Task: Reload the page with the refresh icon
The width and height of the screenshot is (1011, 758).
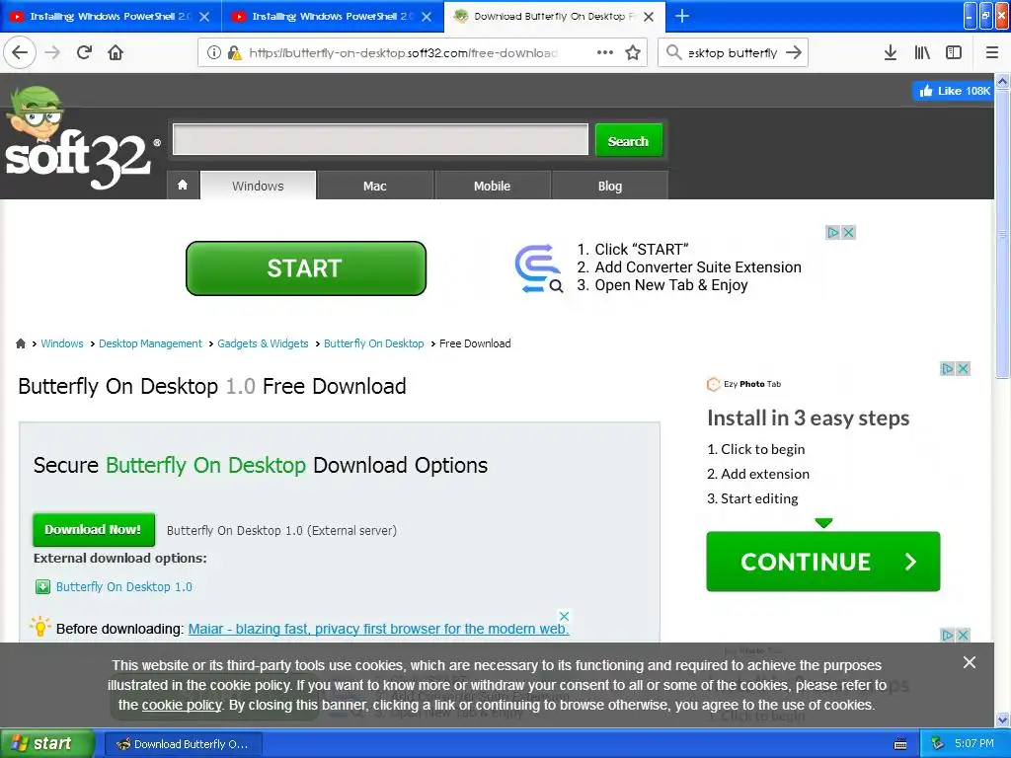Action: coord(85,52)
